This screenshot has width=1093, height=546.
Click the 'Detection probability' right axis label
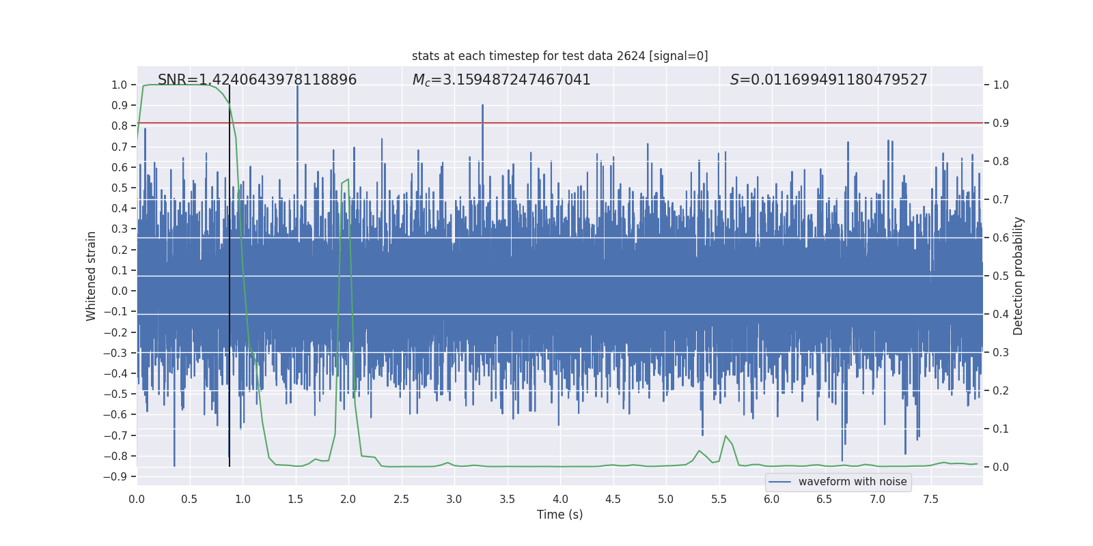(x=1018, y=276)
